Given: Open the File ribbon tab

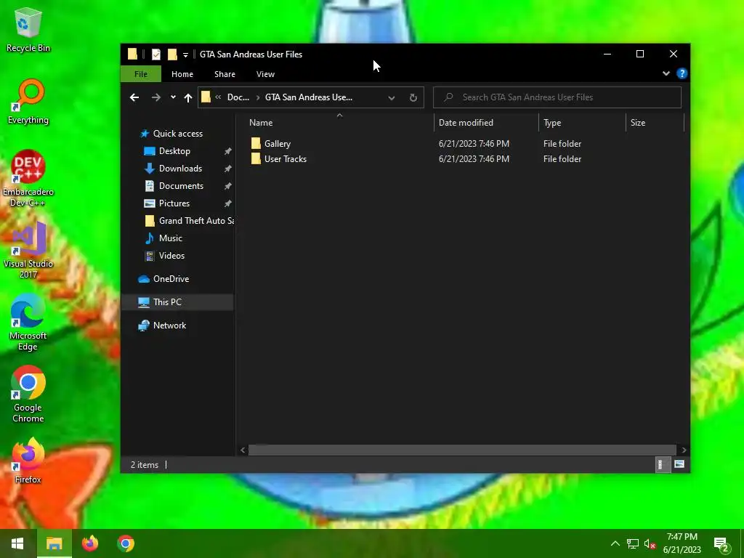Looking at the screenshot, I should [141, 74].
